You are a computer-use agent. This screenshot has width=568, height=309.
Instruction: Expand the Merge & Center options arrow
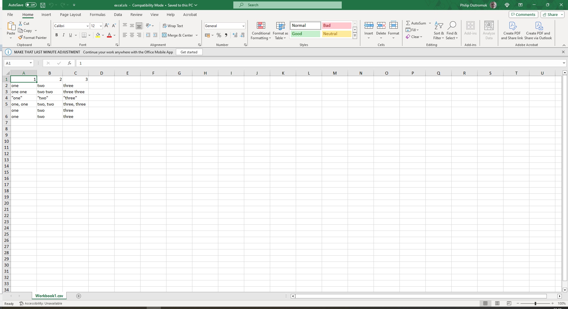(197, 35)
